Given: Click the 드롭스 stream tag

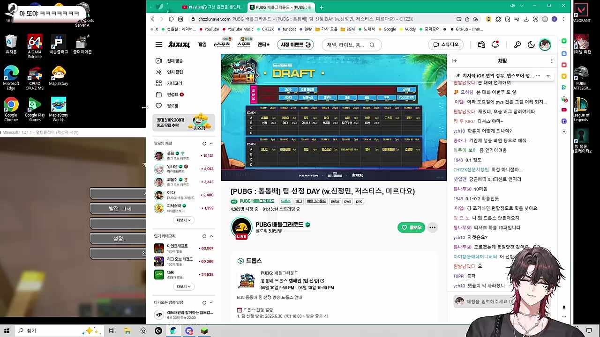Looking at the screenshot, I should (285, 201).
